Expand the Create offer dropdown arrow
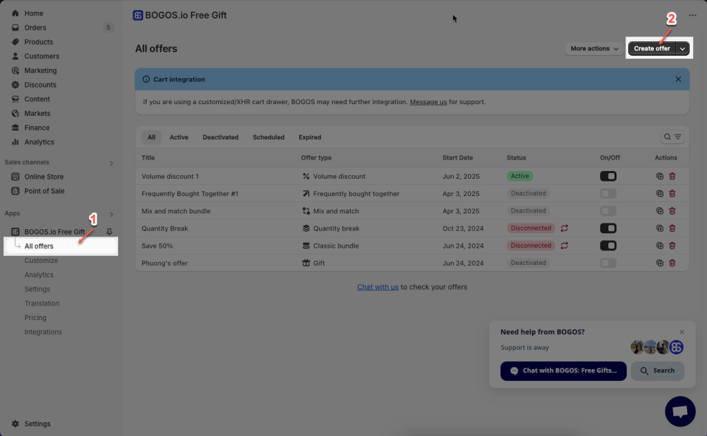This screenshot has width=707, height=436. 683,49
